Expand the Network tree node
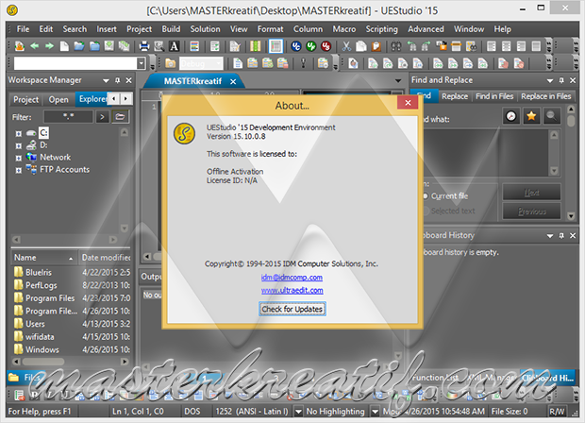This screenshot has width=585, height=423. (x=18, y=158)
